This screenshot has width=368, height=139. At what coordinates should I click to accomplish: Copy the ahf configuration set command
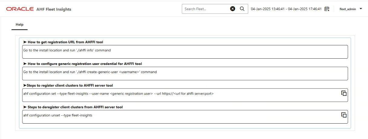point(344,93)
